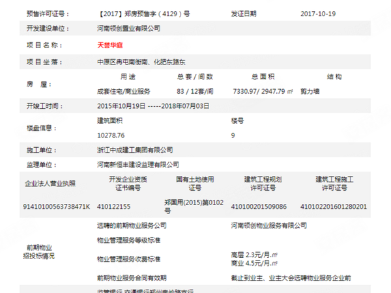Click property company 河南领创物业服务有限公司

(268, 225)
